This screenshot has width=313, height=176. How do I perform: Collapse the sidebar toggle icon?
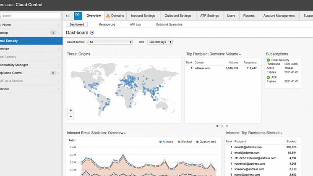click(68, 16)
